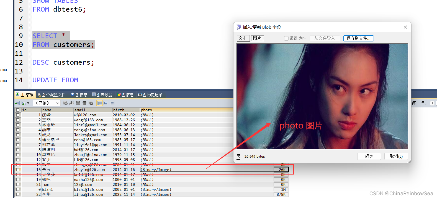The height and width of the screenshot is (198, 437).
Task: Click the name column header
Action: click(x=57, y=110)
